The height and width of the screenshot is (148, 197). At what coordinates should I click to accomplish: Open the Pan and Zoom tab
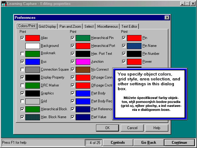click(70, 26)
